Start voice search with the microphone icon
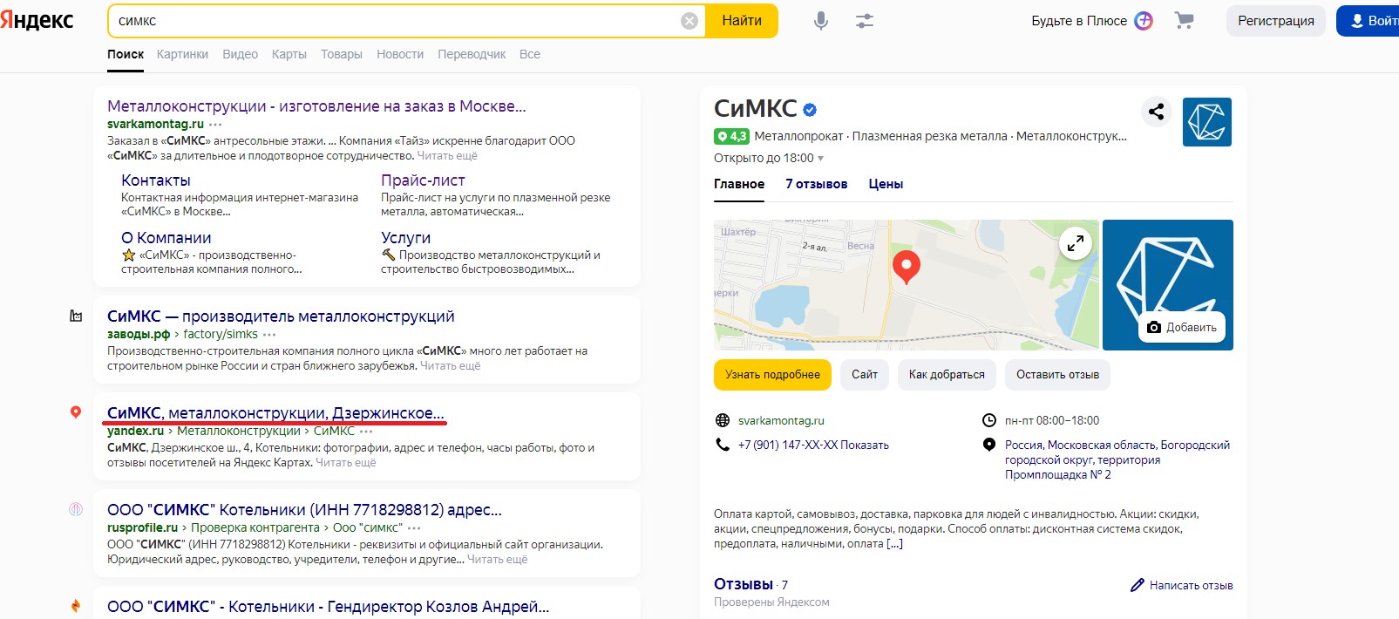The image size is (1399, 619). click(820, 21)
